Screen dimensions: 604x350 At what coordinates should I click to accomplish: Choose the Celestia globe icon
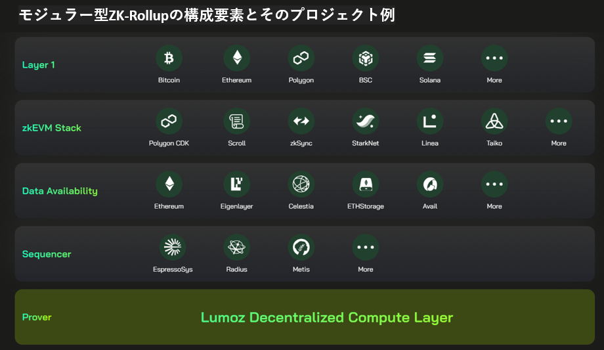[x=301, y=185]
